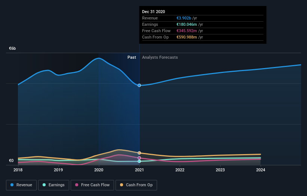Click the €3.902b revenue value in tooltip
Screen dimensions: 307x196
pyautogui.click(x=184, y=18)
